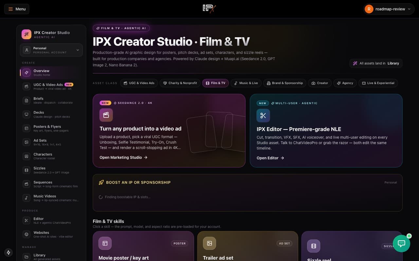
Task: Click the Film & TV skills heading
Action: coord(108,221)
